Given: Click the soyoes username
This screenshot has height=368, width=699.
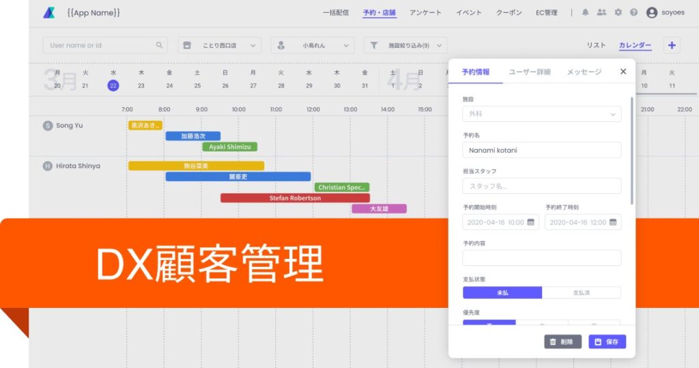Looking at the screenshot, I should tap(672, 12).
